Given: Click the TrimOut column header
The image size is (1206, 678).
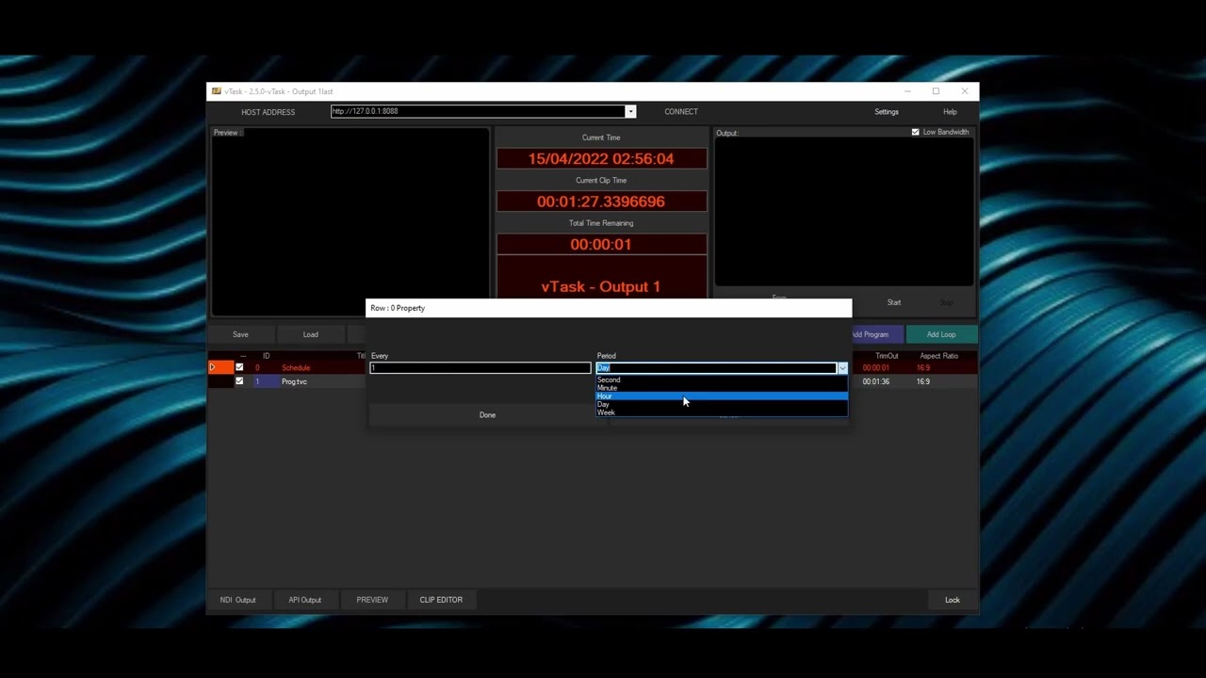Looking at the screenshot, I should (x=887, y=356).
